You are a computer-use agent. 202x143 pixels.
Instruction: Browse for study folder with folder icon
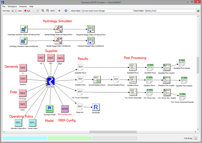pos(198,11)
